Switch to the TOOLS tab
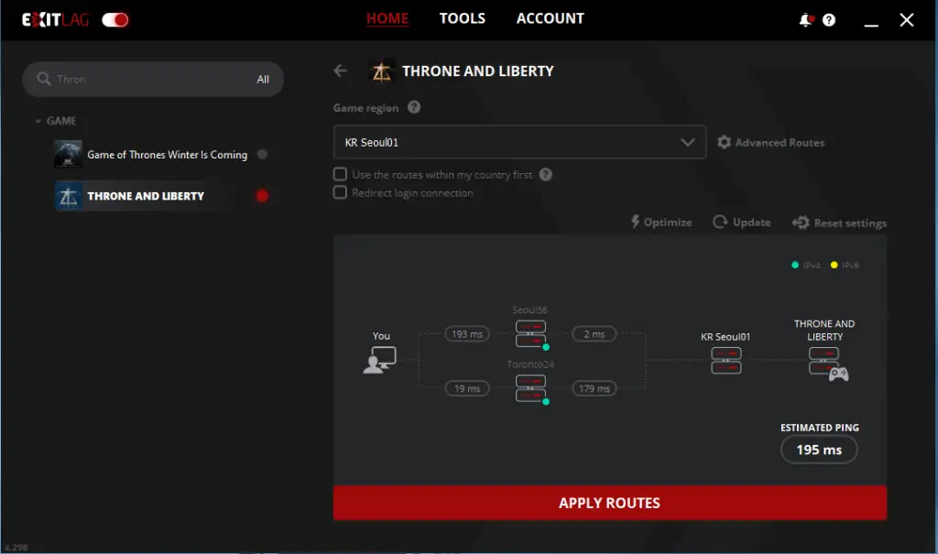 (463, 18)
